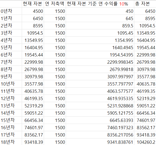
Task: Click the yield cell 3557.797797
Action: (100, 84)
